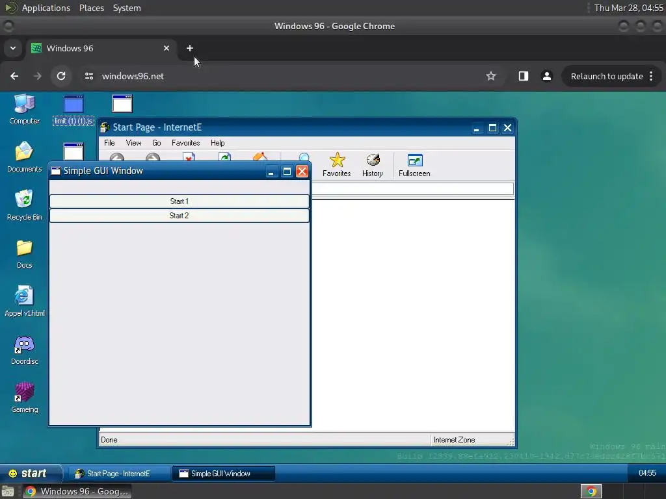This screenshot has width=666, height=499.
Task: Click the Stop icon in InternetE toolbar
Action: (x=189, y=157)
